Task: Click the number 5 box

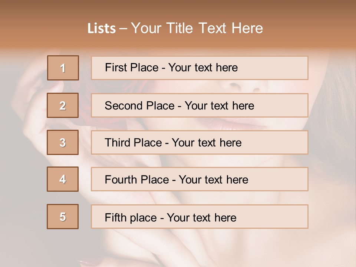Action: [x=63, y=217]
